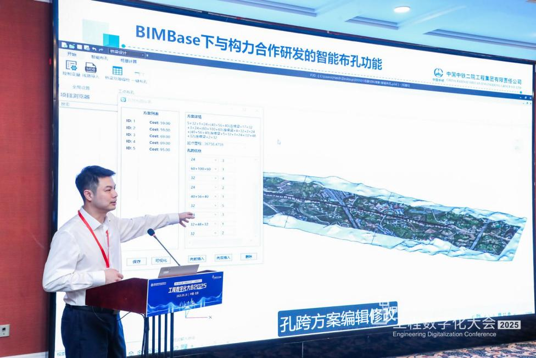Expand the 40+56+40 span type dropdown
Screen dimensions: 536x358
[215, 196]
